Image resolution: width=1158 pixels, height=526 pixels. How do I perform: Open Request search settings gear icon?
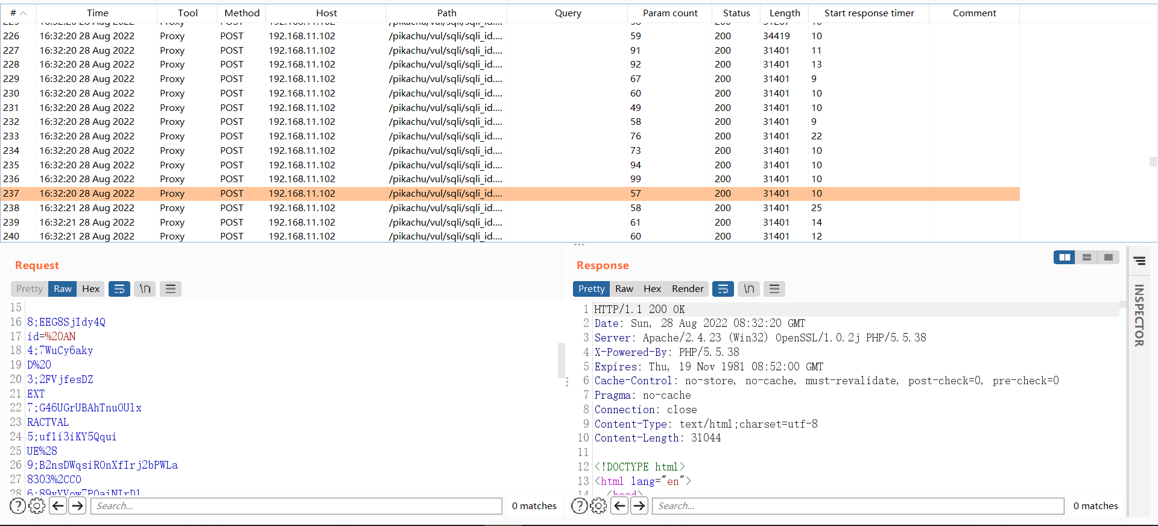click(37, 506)
